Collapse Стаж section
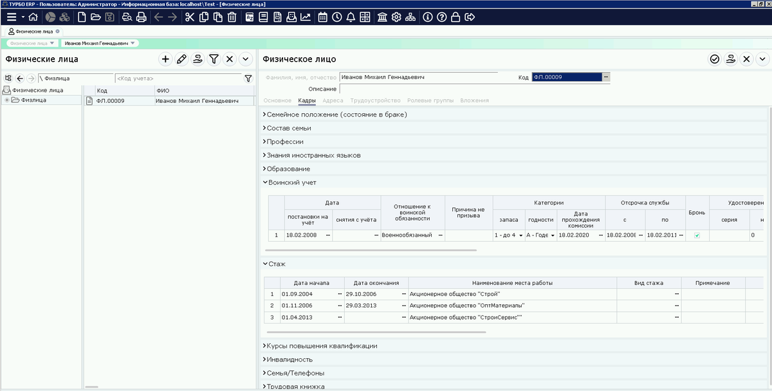Image resolution: width=772 pixels, height=391 pixels. tap(264, 264)
